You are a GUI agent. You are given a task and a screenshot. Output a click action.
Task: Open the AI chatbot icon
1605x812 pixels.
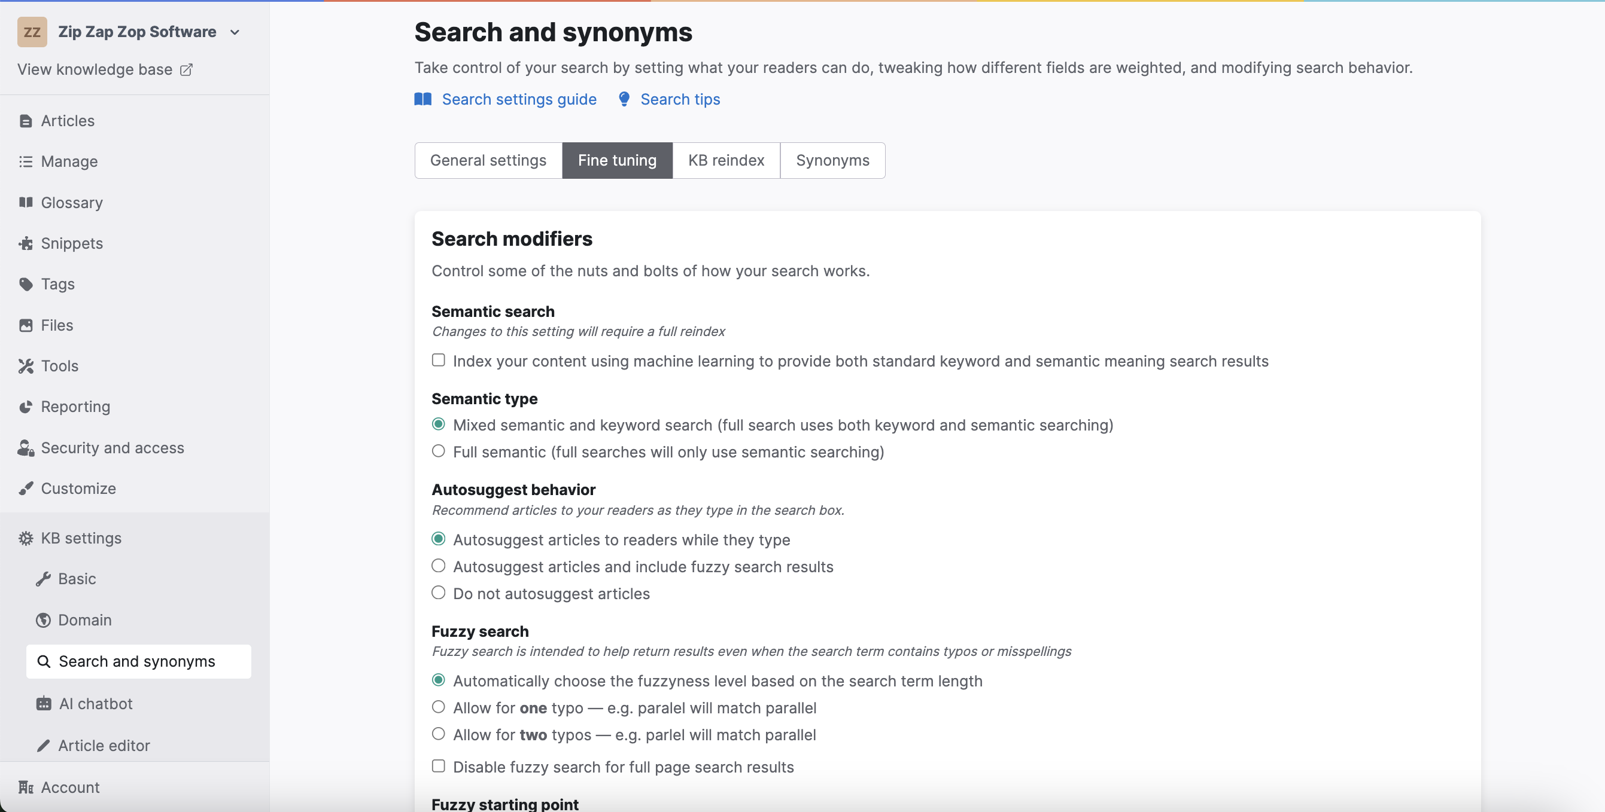(x=43, y=703)
